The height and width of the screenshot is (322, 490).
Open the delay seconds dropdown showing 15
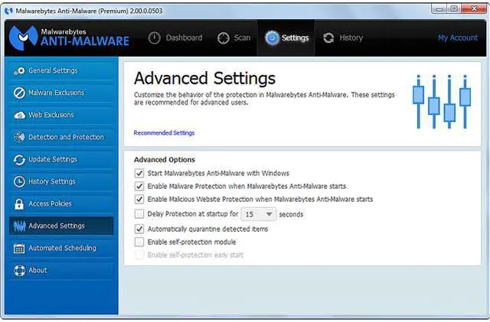(x=259, y=214)
